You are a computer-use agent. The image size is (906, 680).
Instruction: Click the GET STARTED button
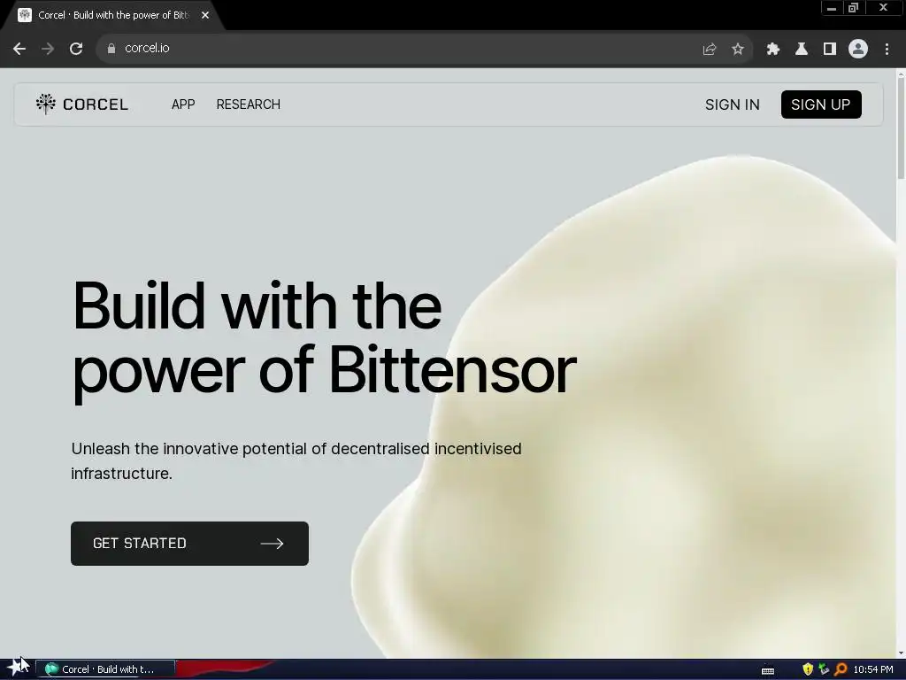point(189,544)
